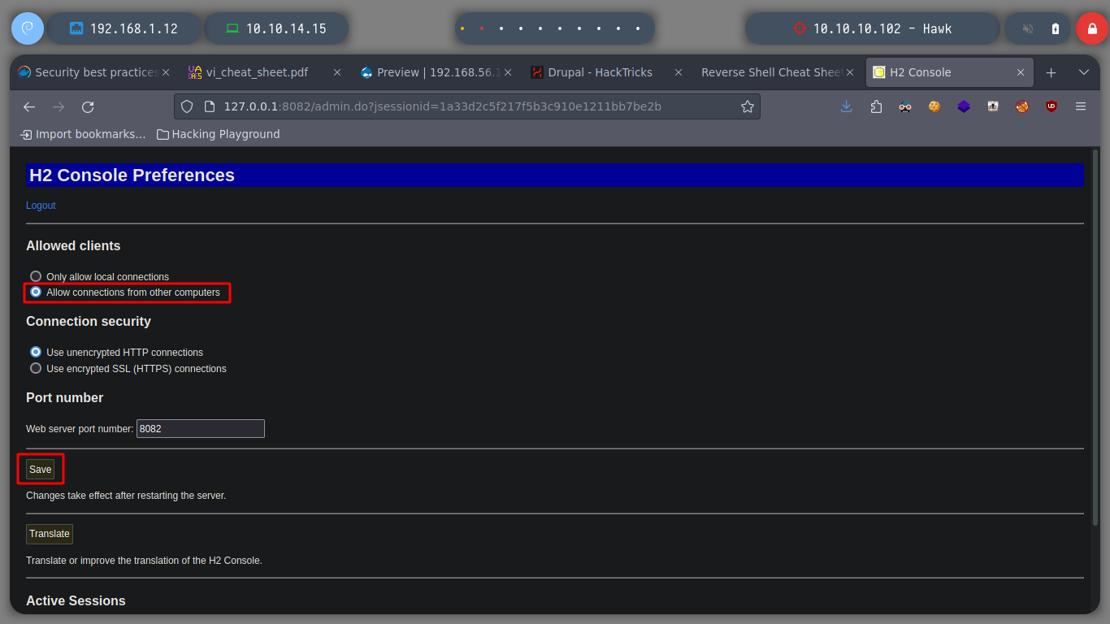The image size is (1110, 624).
Task: Click the browser back arrow
Action: [29, 106]
